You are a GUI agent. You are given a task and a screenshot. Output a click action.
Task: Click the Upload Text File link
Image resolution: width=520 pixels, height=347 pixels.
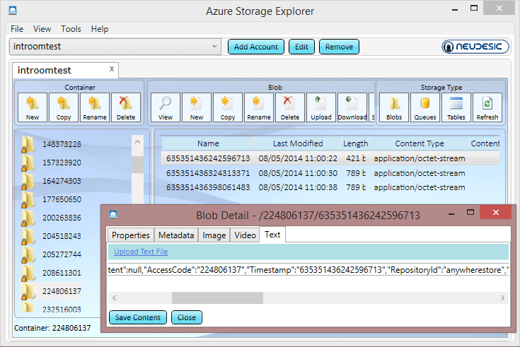(141, 252)
